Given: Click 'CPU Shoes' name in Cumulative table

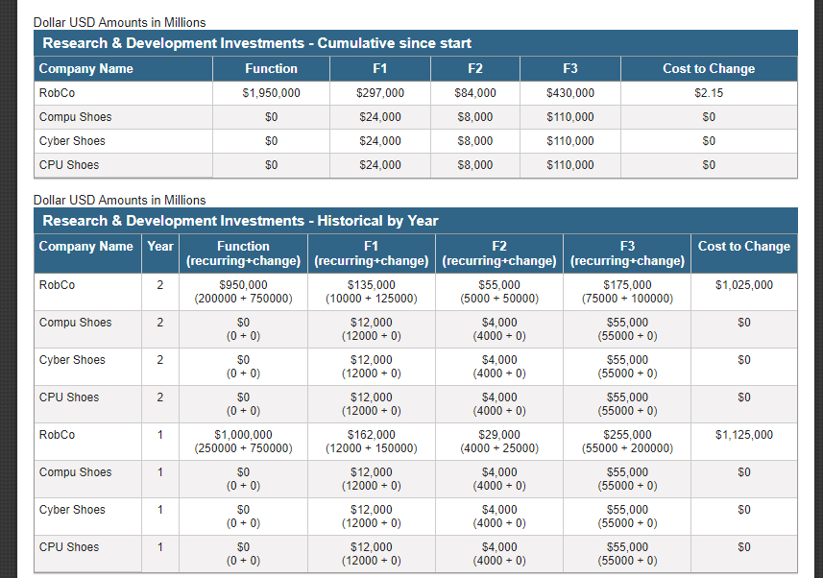Looking at the screenshot, I should pos(69,165).
